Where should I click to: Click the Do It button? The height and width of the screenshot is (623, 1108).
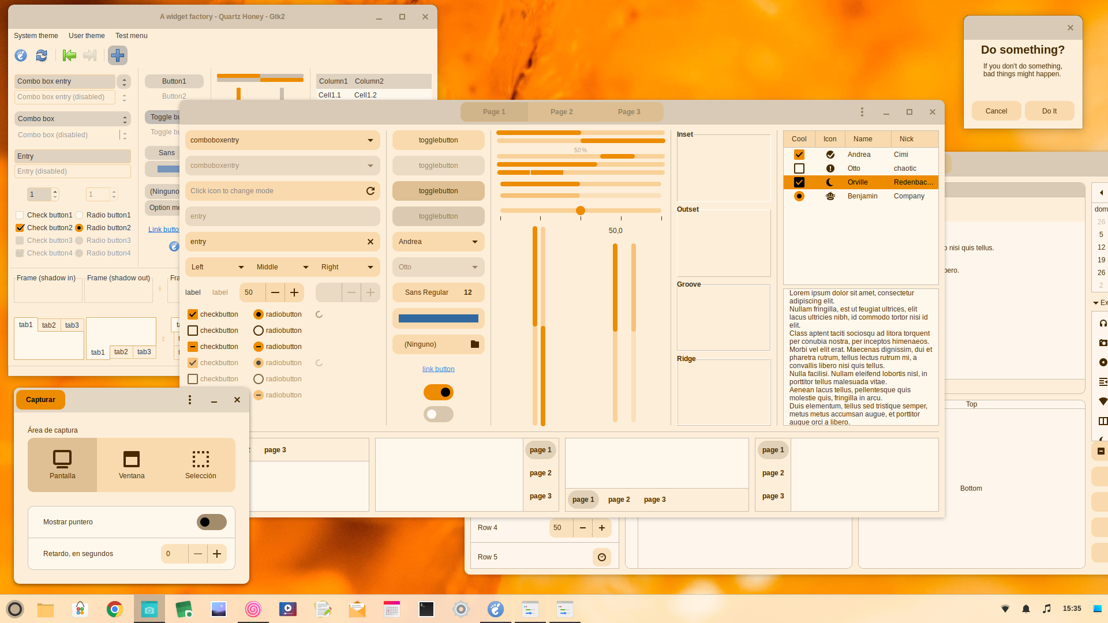[x=1050, y=111]
